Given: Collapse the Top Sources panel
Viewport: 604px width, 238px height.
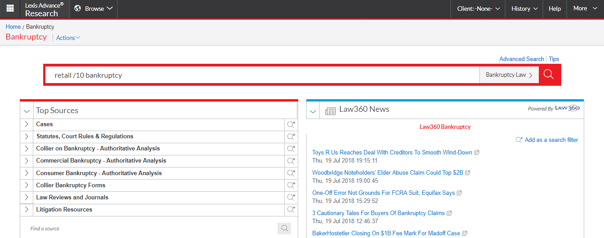Looking at the screenshot, I should coord(27,111).
